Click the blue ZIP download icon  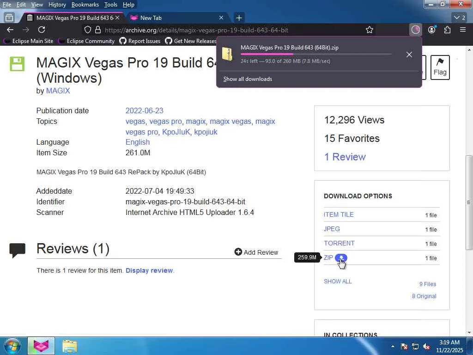coord(341,258)
